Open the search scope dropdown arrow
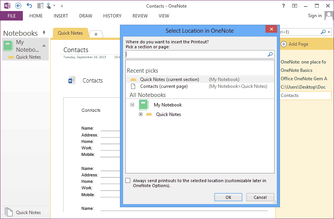This screenshot has height=219, width=334. point(329,32)
